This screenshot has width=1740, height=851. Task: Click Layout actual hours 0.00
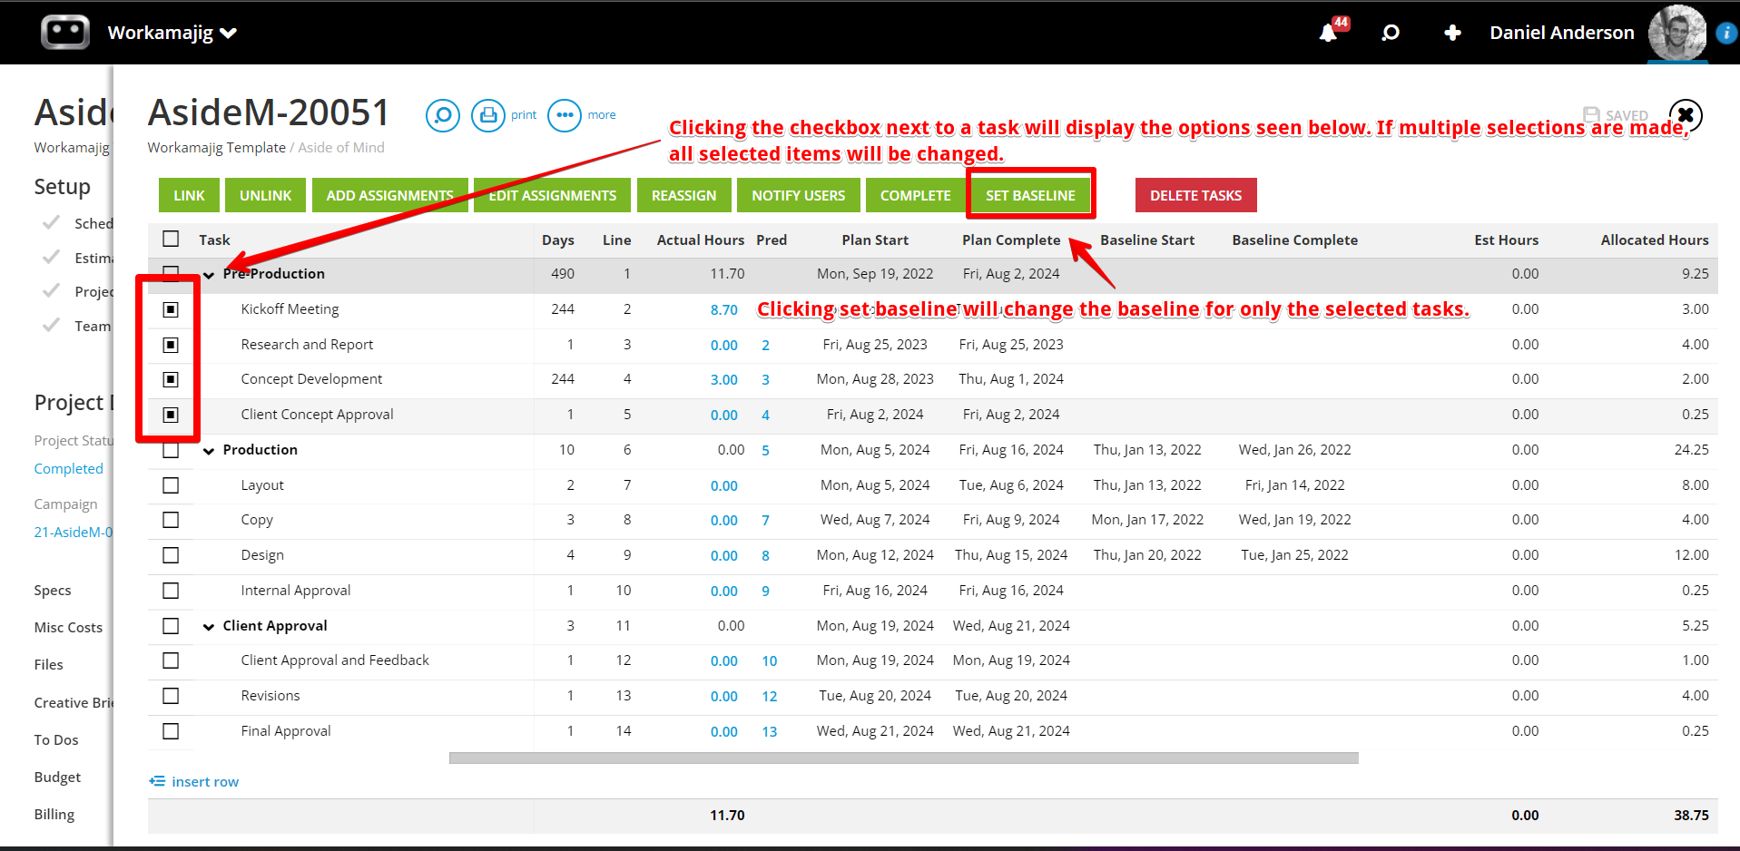click(723, 485)
